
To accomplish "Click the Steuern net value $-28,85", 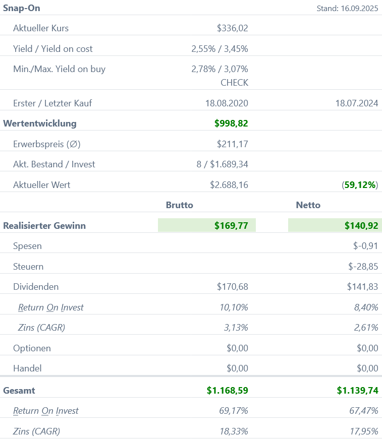I will (363, 267).
